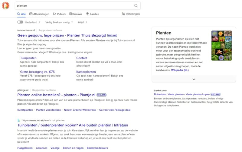The width and height of the screenshot is (242, 152).
Task: Open 'Ga voor een Package deal' link
Action: click(115, 110)
